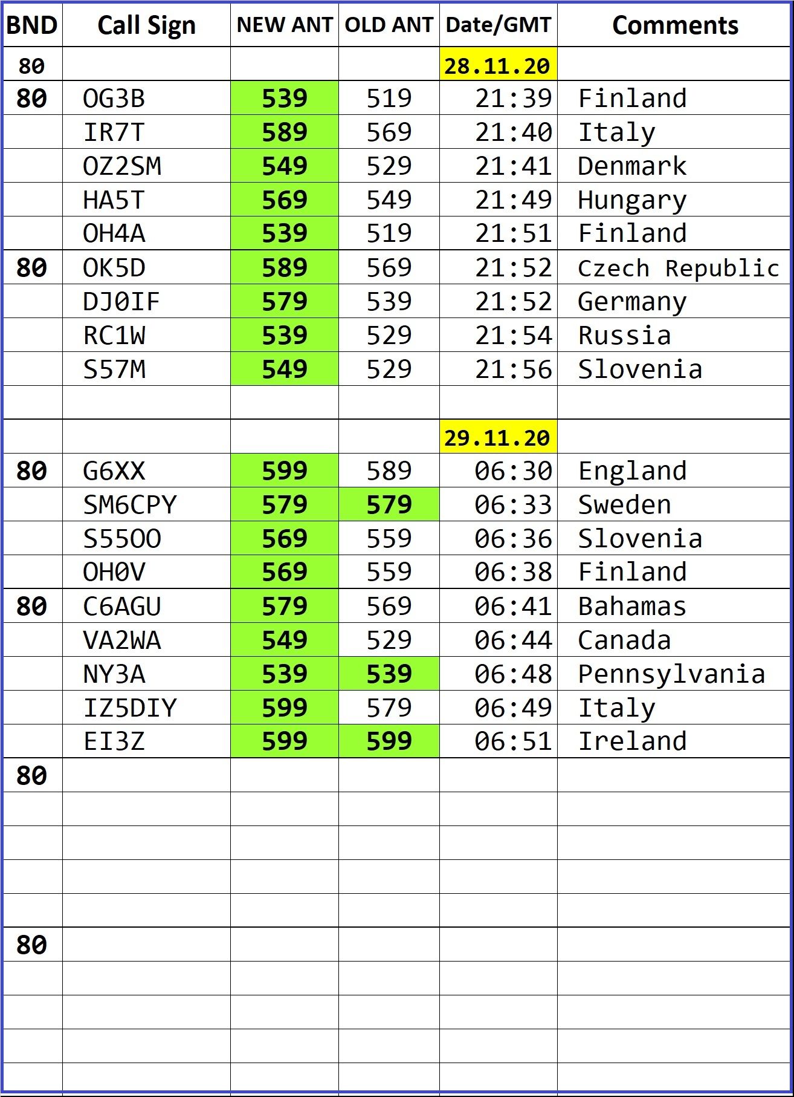Image resolution: width=794 pixels, height=1097 pixels.
Task: Click the OLD ANT column header
Action: pyautogui.click(x=389, y=25)
